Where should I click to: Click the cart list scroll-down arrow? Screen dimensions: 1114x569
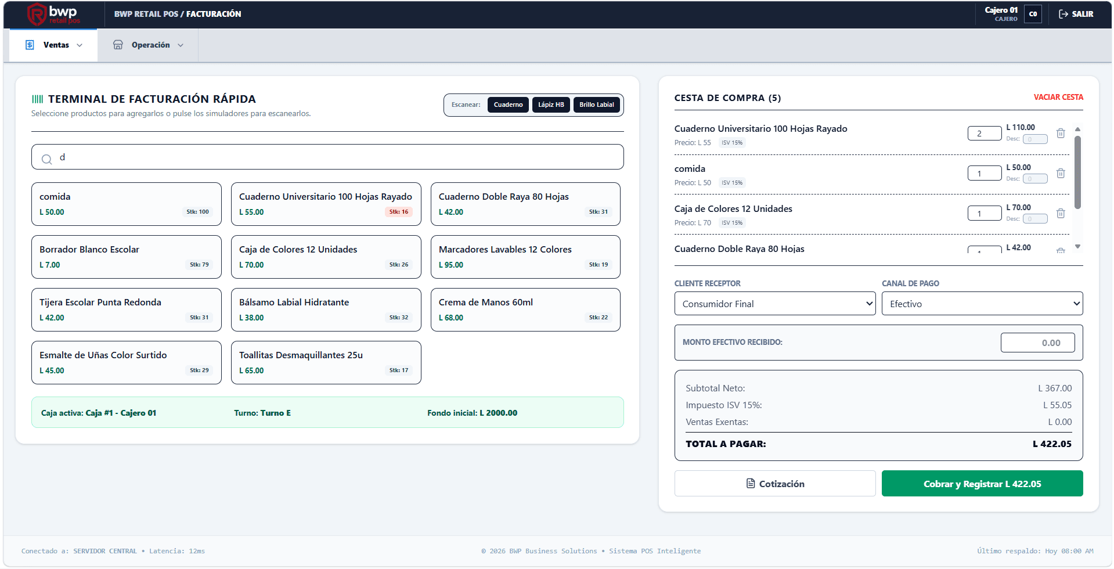pyautogui.click(x=1077, y=247)
